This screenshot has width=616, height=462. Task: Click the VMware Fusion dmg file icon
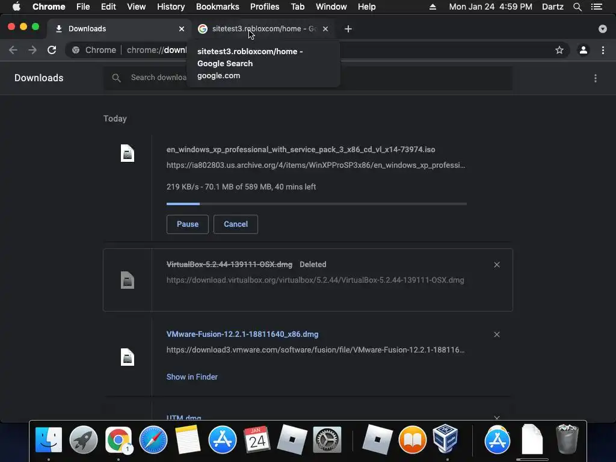[x=128, y=357]
